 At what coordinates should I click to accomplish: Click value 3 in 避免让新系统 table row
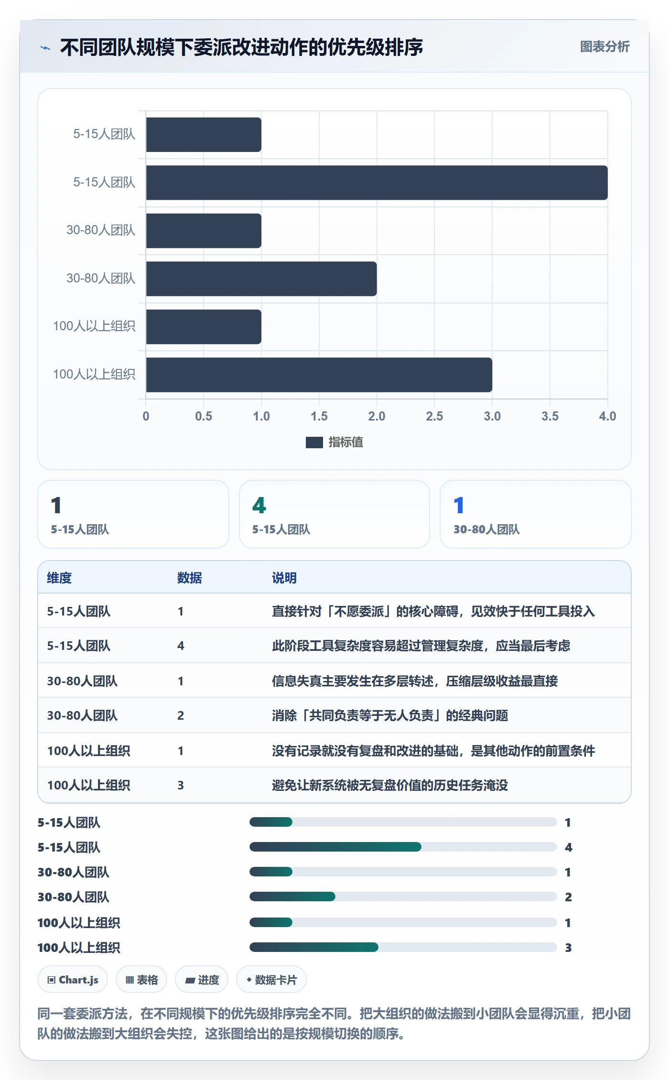point(181,785)
